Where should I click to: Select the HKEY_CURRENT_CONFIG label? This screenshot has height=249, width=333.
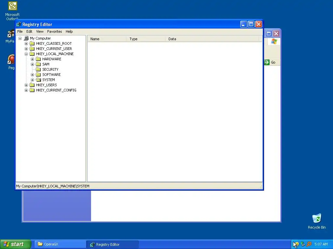56,90
